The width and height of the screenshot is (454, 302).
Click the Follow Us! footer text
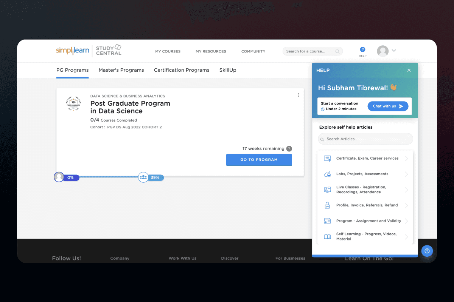point(66,258)
